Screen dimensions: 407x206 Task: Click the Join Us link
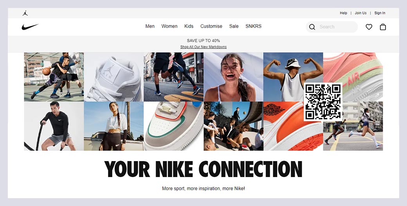(x=360, y=13)
